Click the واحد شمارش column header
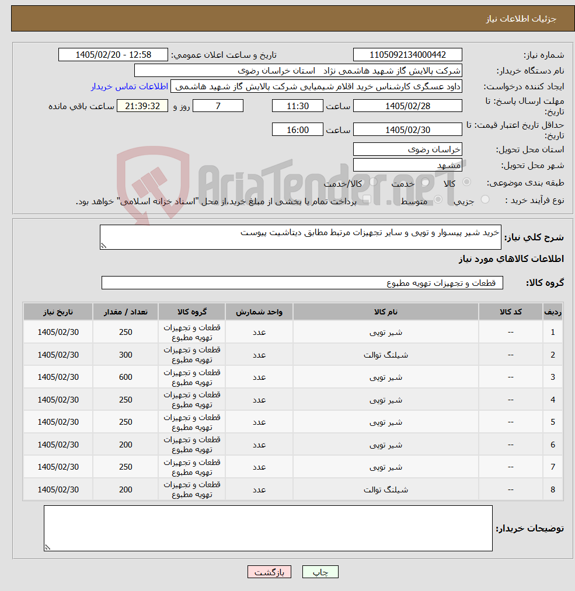This screenshot has width=575, height=591. coord(259,312)
